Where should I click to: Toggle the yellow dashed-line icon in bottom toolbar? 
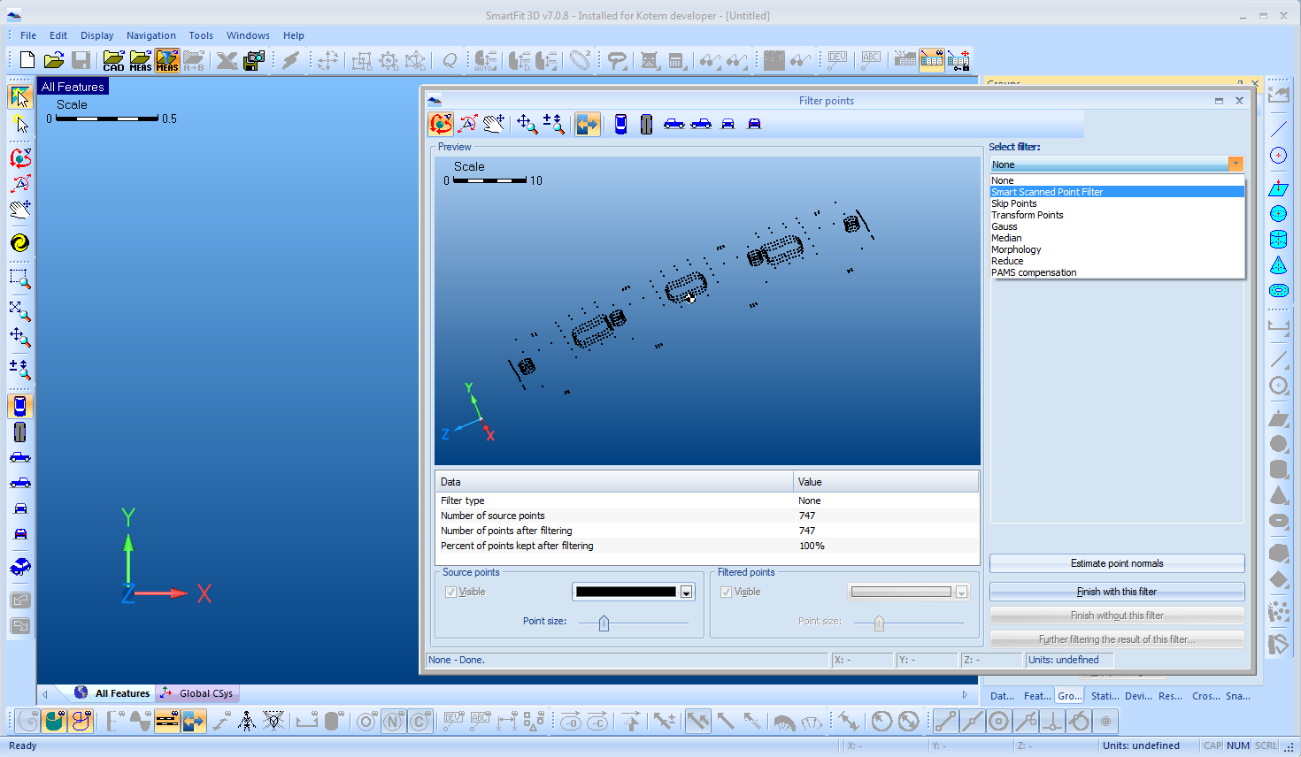(167, 722)
